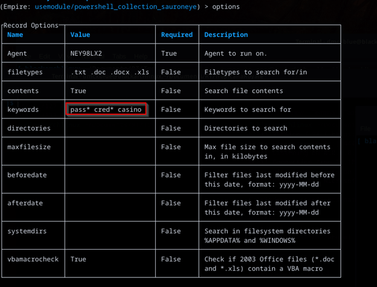This screenshot has width=377, height=287.
Task: Click the Agent row's Required value True
Action: (x=169, y=53)
